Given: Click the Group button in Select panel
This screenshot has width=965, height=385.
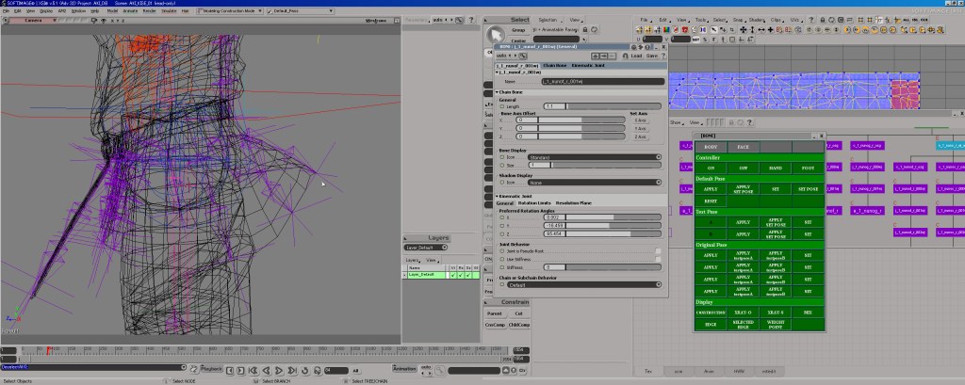Looking at the screenshot, I should pos(518,31).
